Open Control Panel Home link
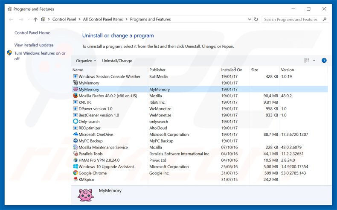This screenshot has width=337, height=210. click(x=32, y=33)
